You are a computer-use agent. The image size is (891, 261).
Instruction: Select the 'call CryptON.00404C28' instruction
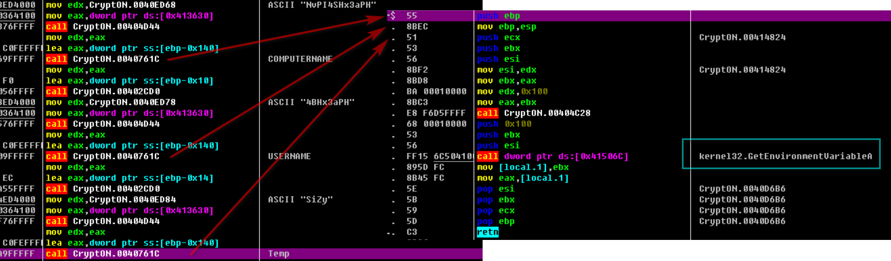pos(534,113)
